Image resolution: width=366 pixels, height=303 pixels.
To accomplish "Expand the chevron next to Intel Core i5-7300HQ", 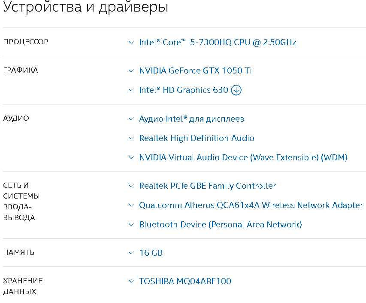I will [131, 43].
